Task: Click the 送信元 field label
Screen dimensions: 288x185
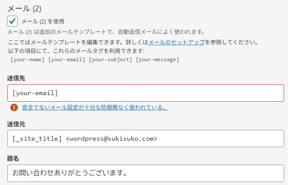Action: [x=16, y=124]
